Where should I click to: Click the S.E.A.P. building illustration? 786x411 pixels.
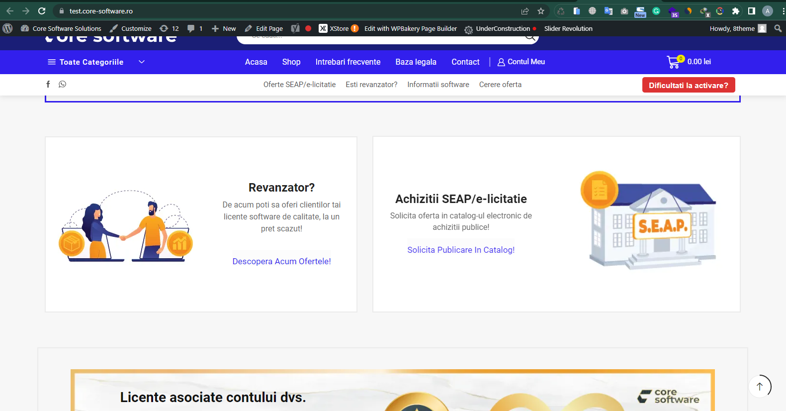pos(648,220)
